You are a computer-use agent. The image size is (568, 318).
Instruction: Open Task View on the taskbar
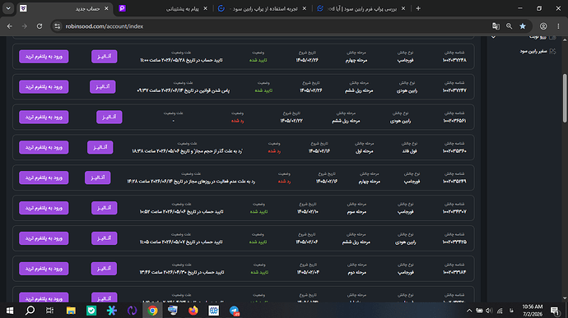(x=49, y=311)
